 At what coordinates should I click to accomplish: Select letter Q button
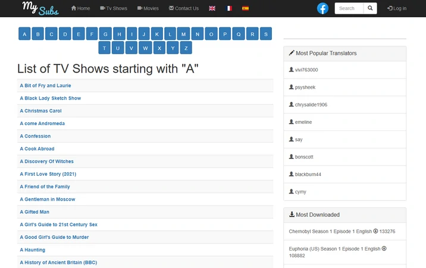pyautogui.click(x=239, y=34)
